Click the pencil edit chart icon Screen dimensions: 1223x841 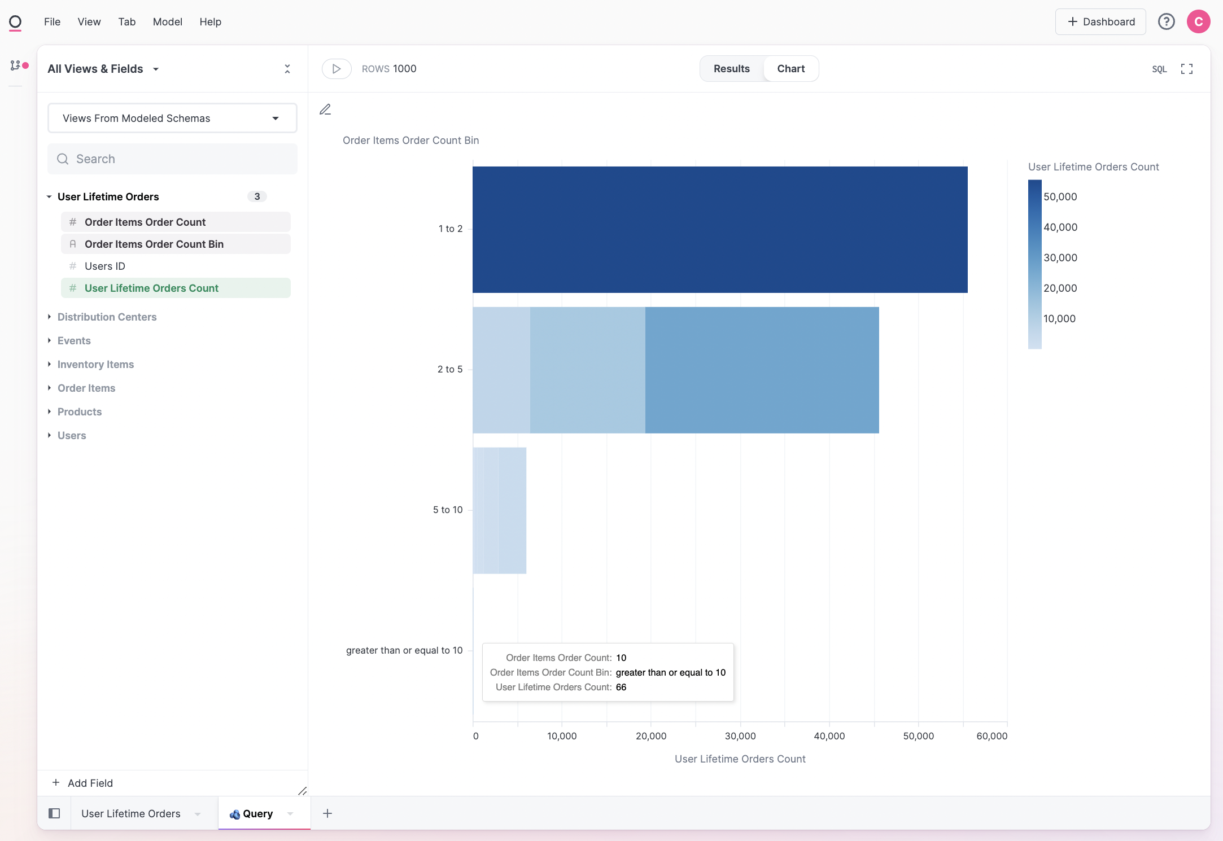[x=325, y=109]
